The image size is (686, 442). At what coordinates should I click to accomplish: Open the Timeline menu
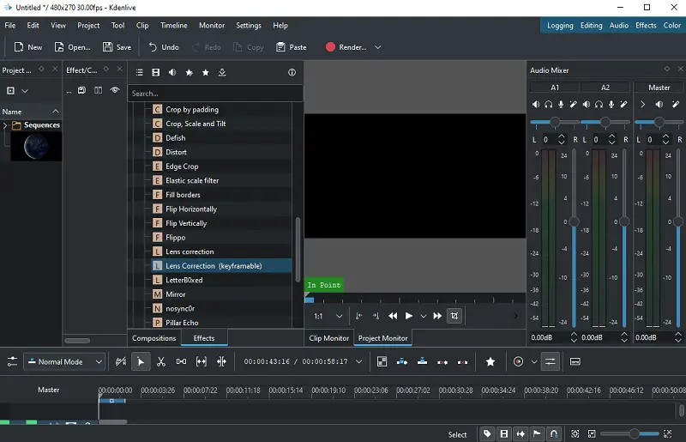point(174,26)
